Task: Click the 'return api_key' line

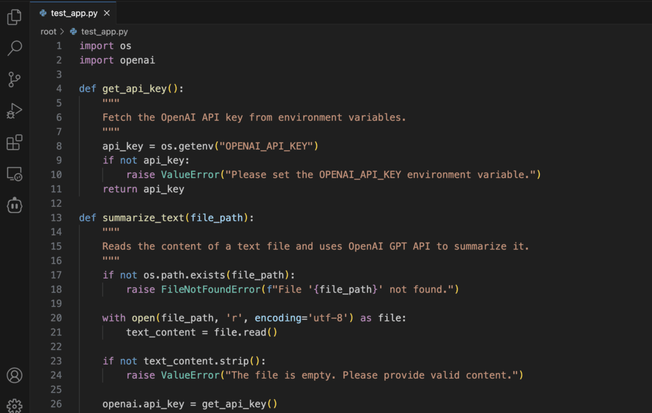Action: click(x=143, y=189)
